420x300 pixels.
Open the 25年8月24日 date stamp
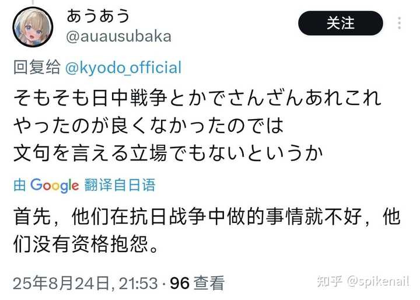62,283
